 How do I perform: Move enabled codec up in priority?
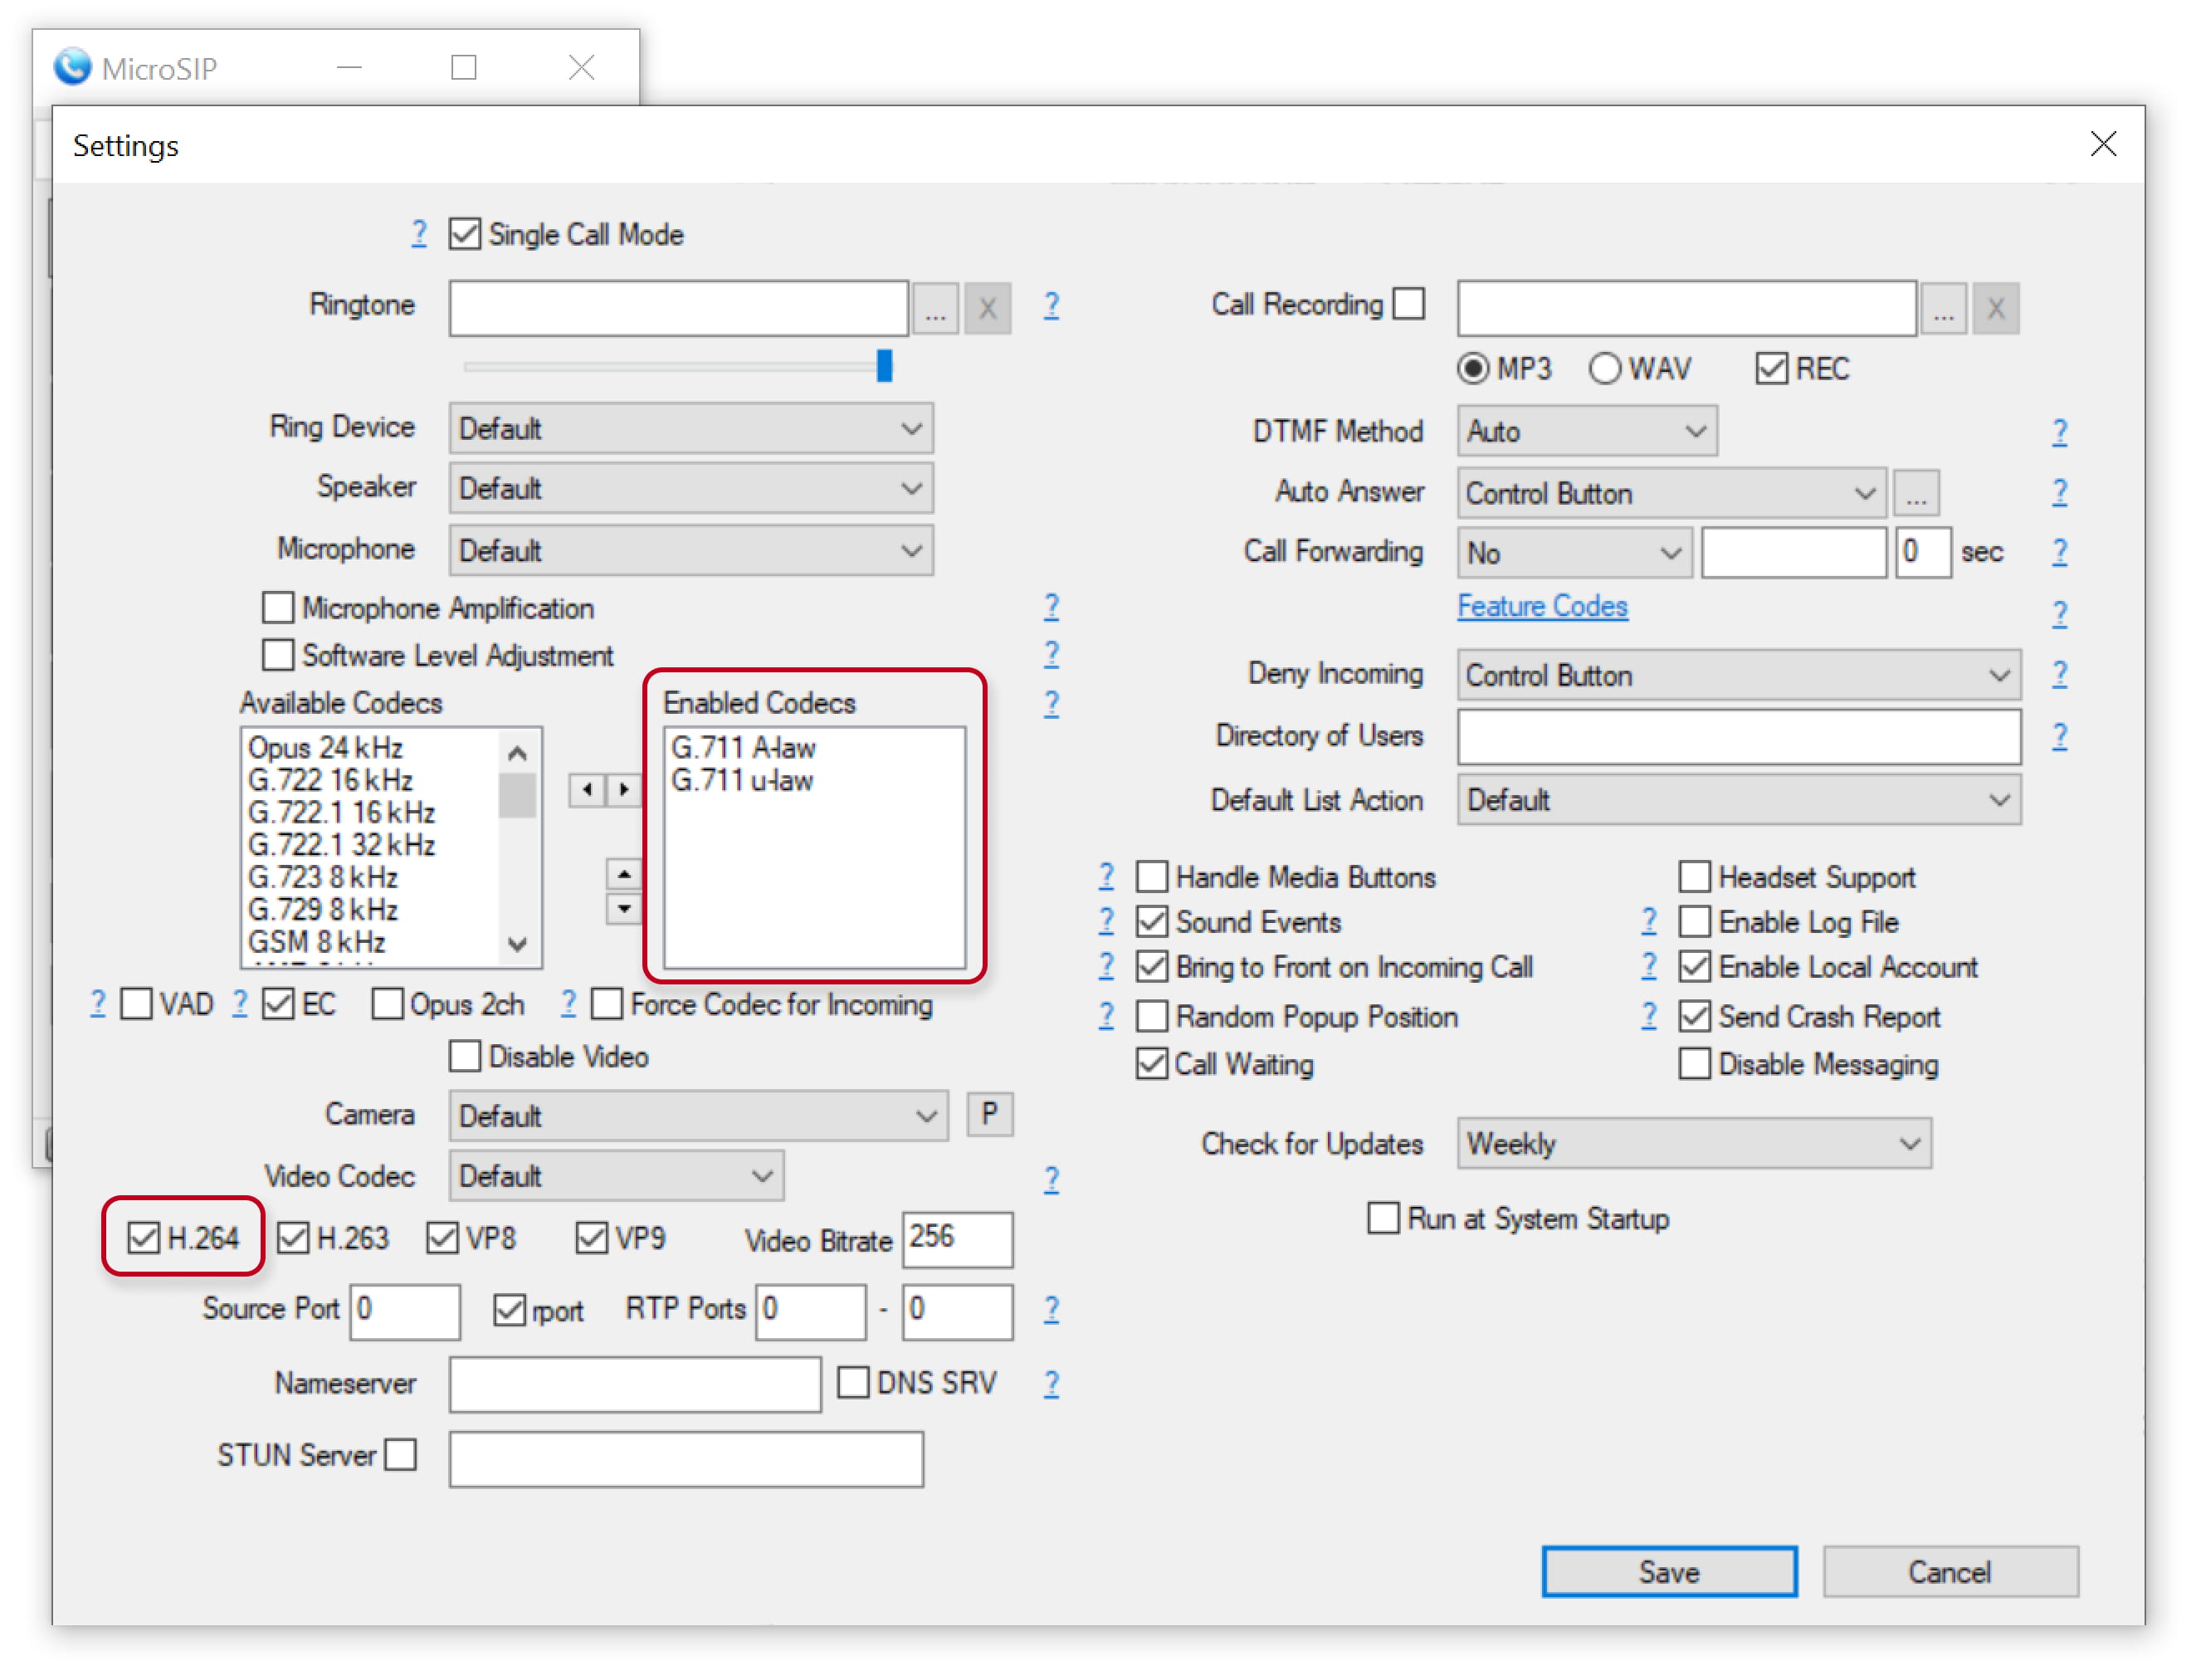point(624,874)
